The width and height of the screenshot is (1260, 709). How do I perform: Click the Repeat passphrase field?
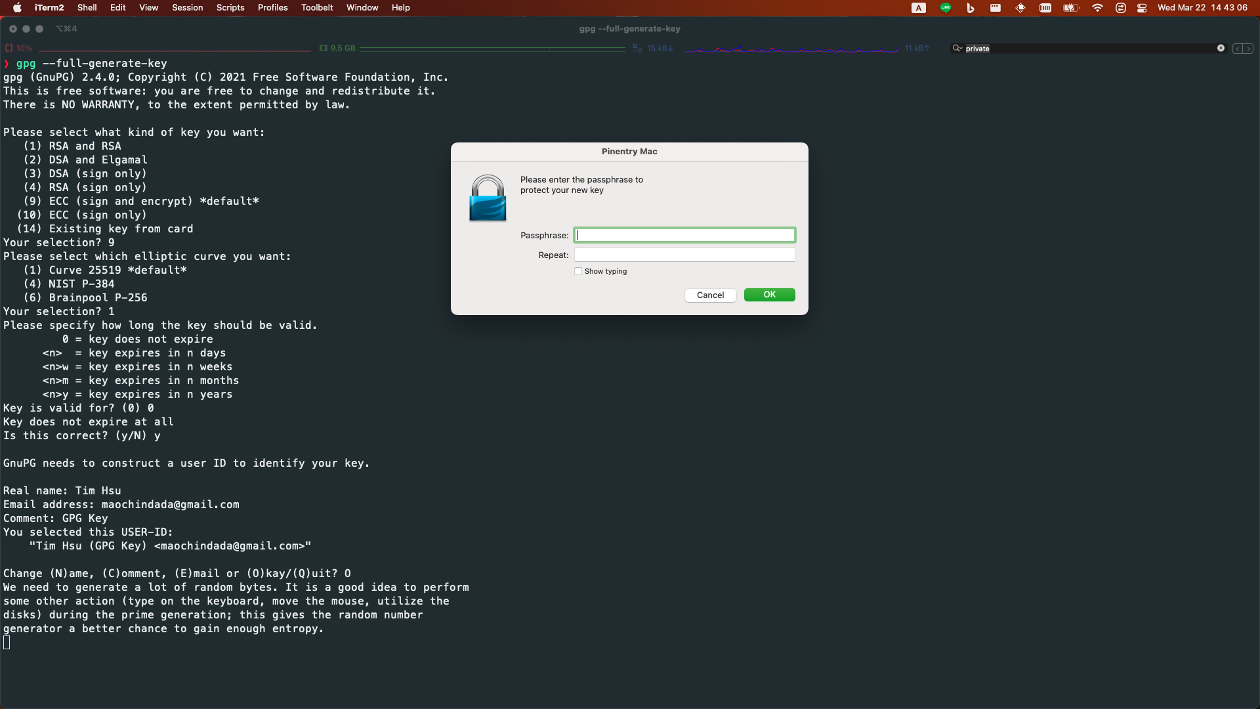pos(684,255)
